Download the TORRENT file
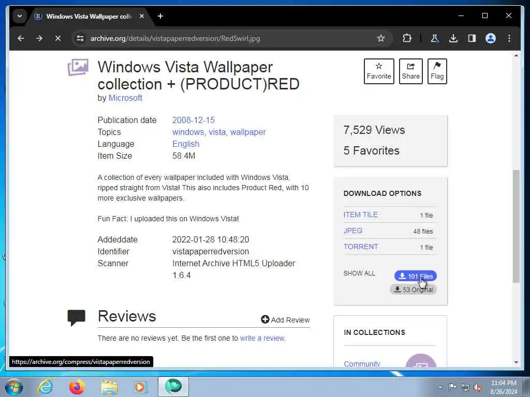530x397 pixels. click(x=361, y=247)
